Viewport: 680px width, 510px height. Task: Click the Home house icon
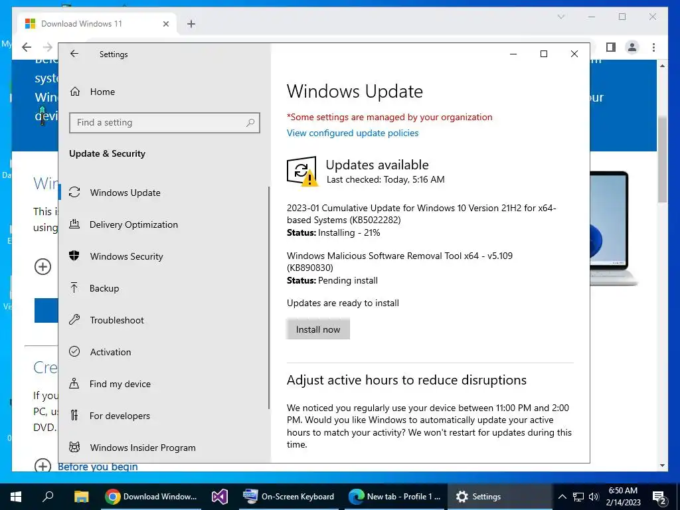click(75, 92)
